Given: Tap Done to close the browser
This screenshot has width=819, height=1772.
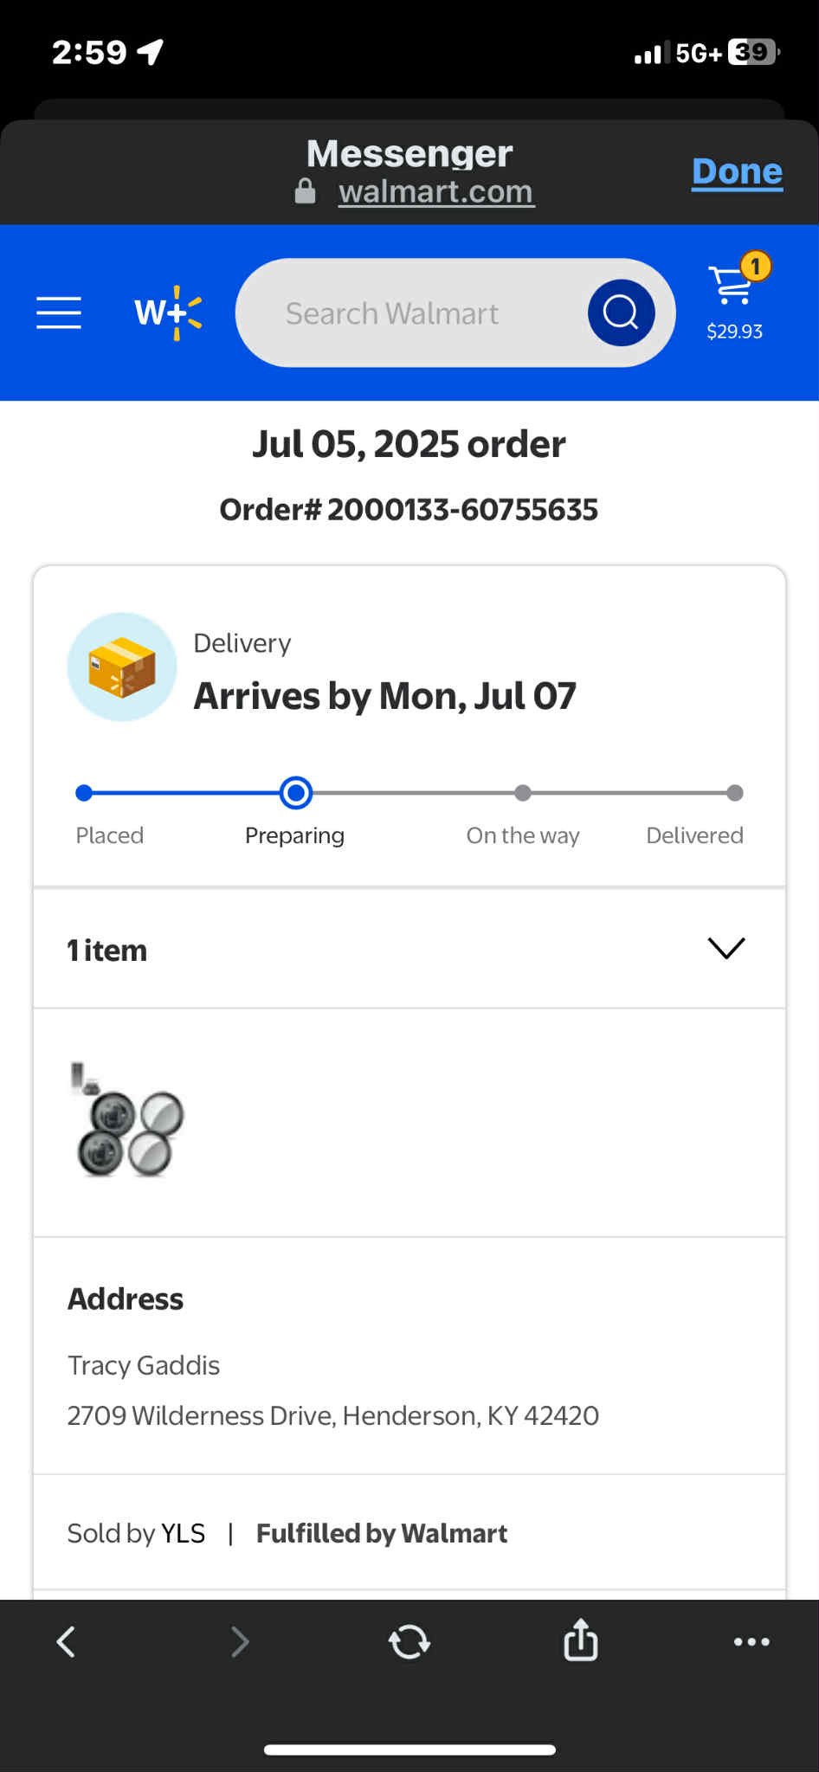Looking at the screenshot, I should point(737,171).
